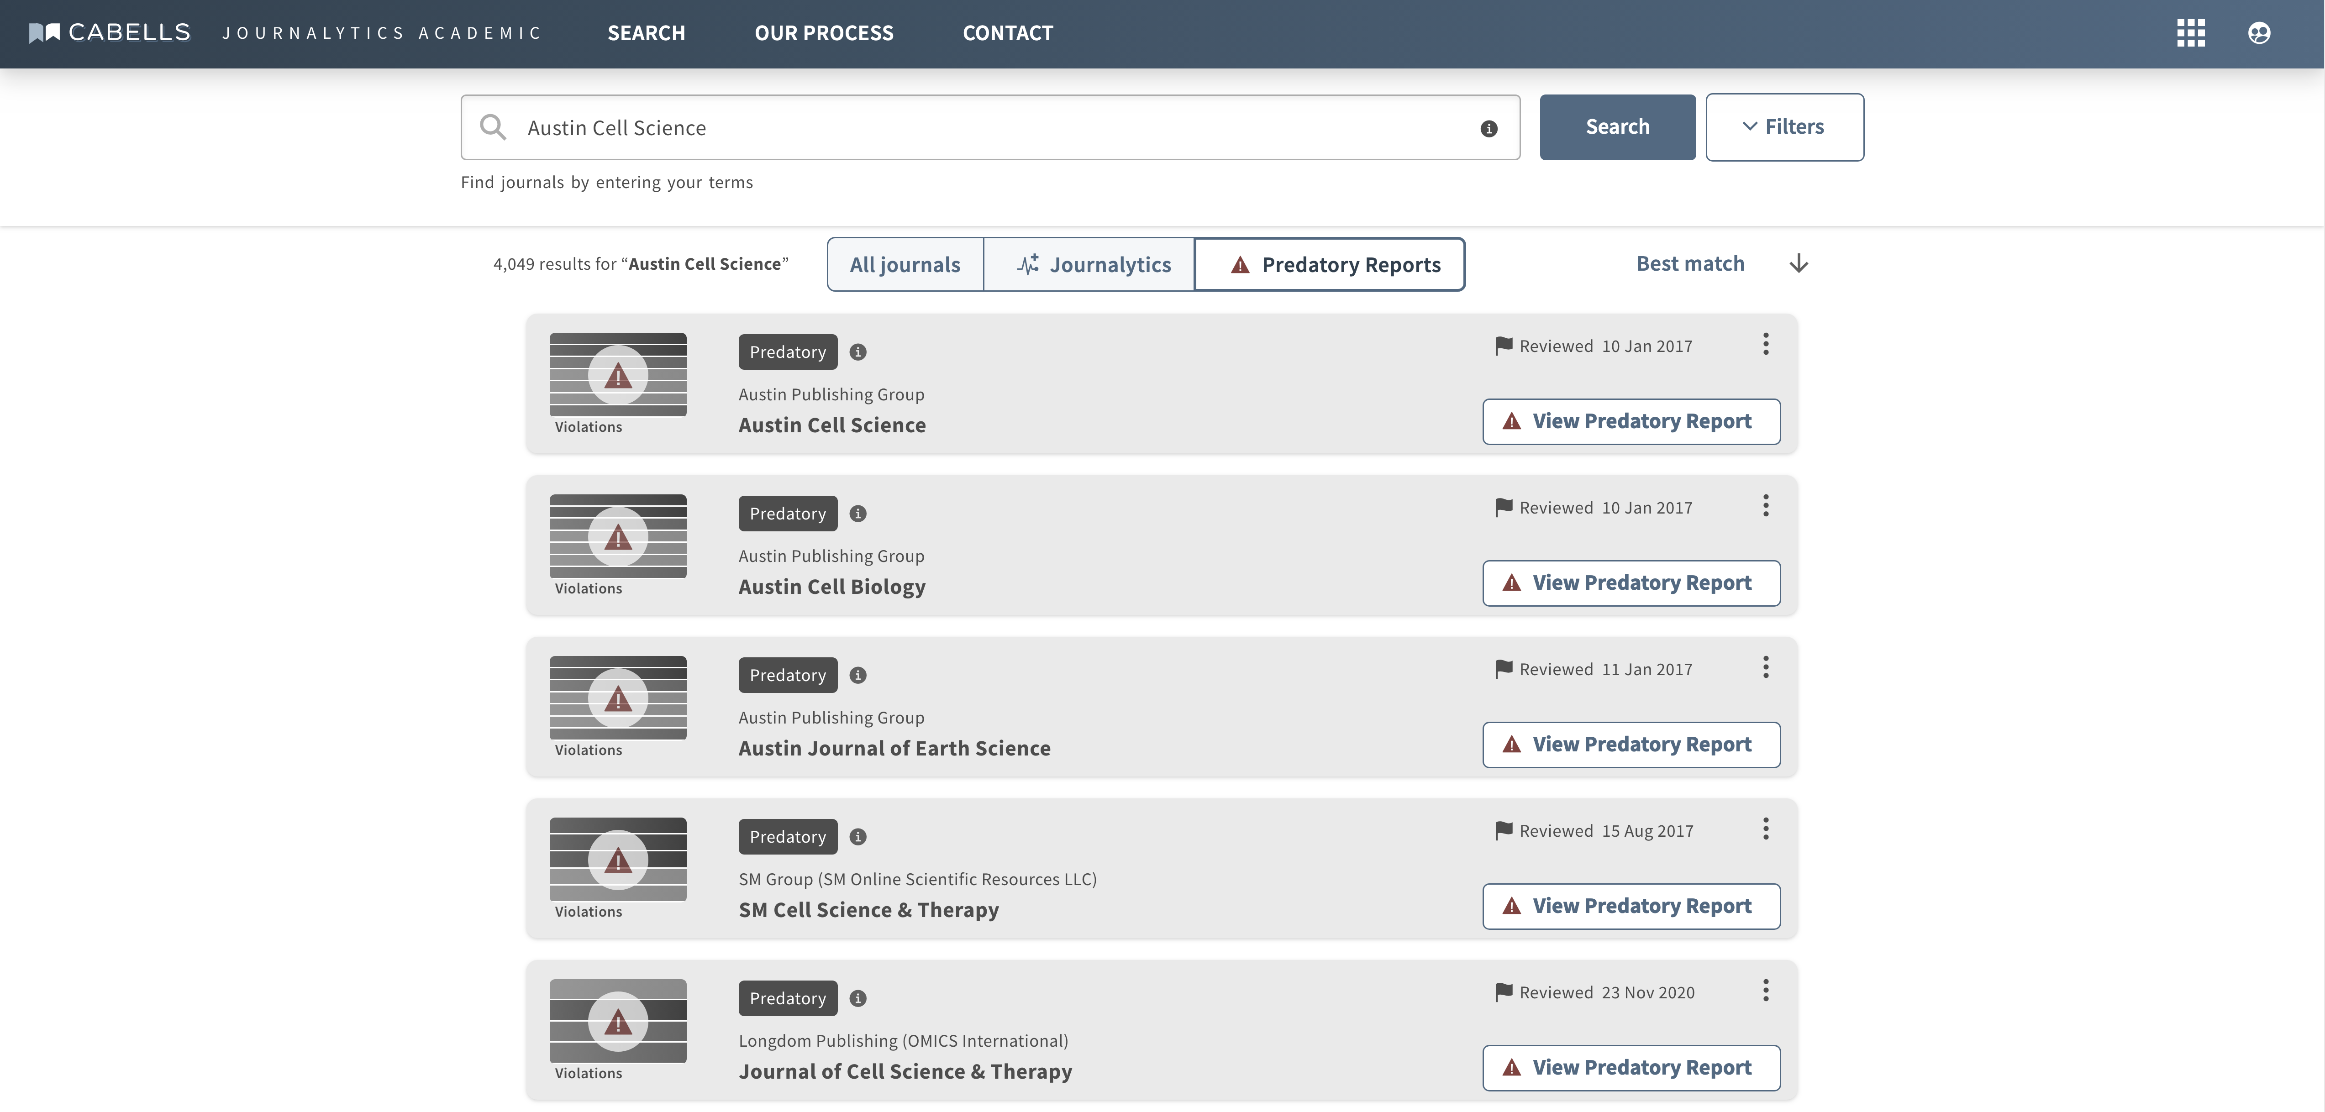Open the Best match sort dropdown

1689,263
